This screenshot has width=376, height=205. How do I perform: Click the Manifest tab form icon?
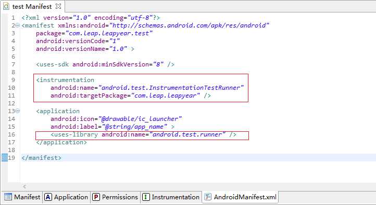[8, 197]
